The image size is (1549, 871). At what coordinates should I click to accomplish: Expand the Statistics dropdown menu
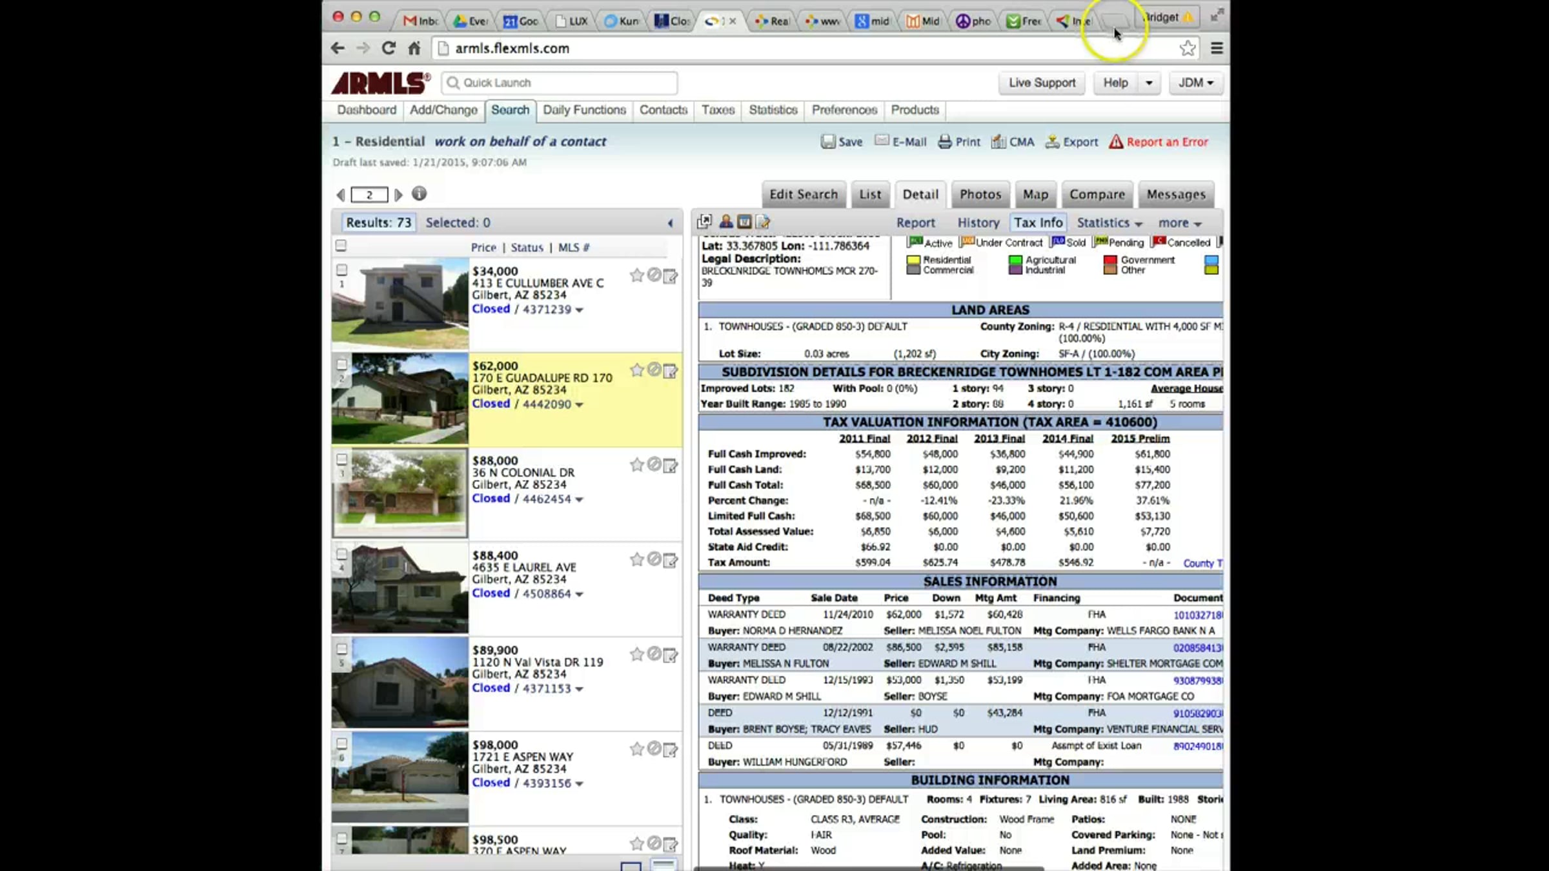(x=1109, y=223)
